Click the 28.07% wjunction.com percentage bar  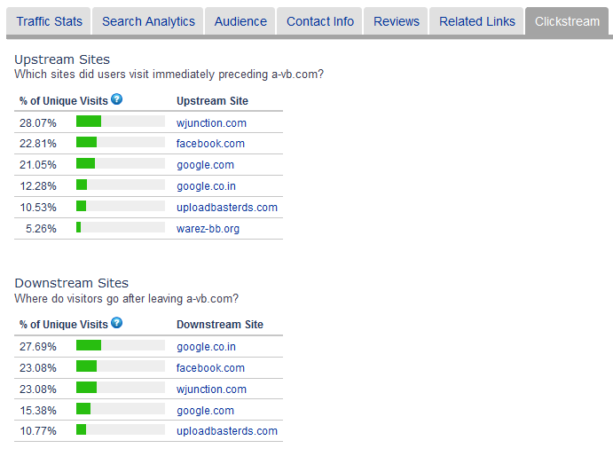point(120,122)
